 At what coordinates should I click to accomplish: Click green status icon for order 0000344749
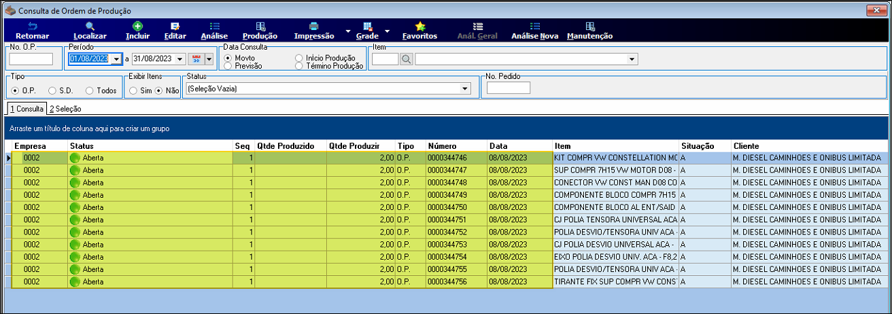(75, 195)
